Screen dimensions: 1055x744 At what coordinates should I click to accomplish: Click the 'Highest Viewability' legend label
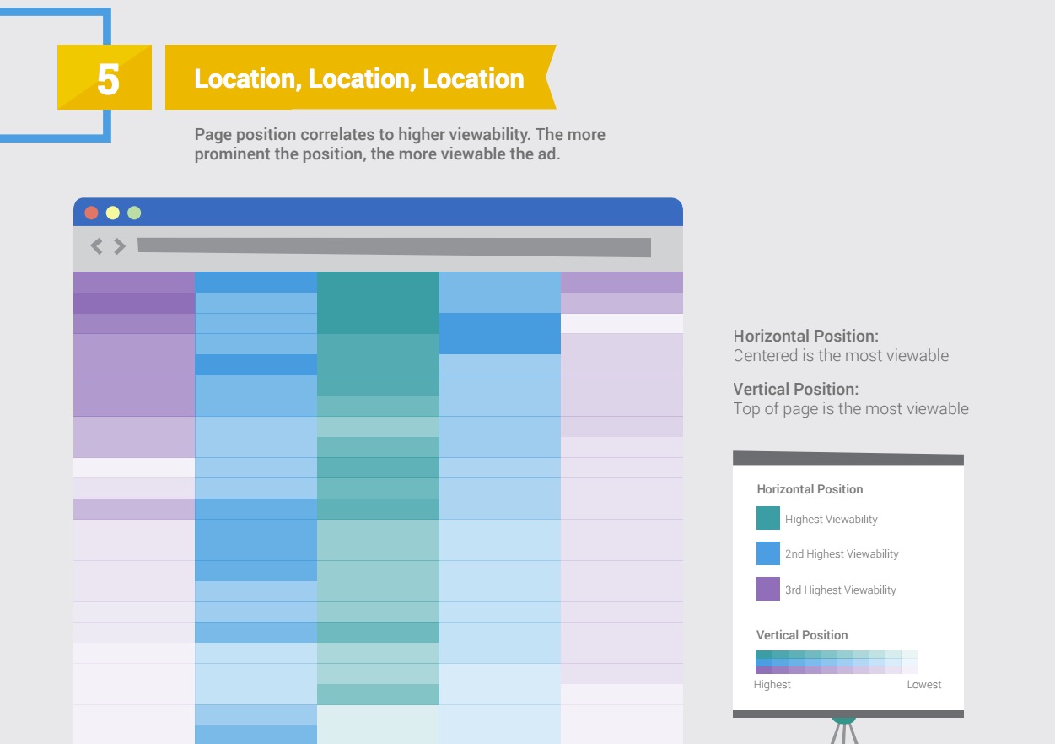(832, 519)
